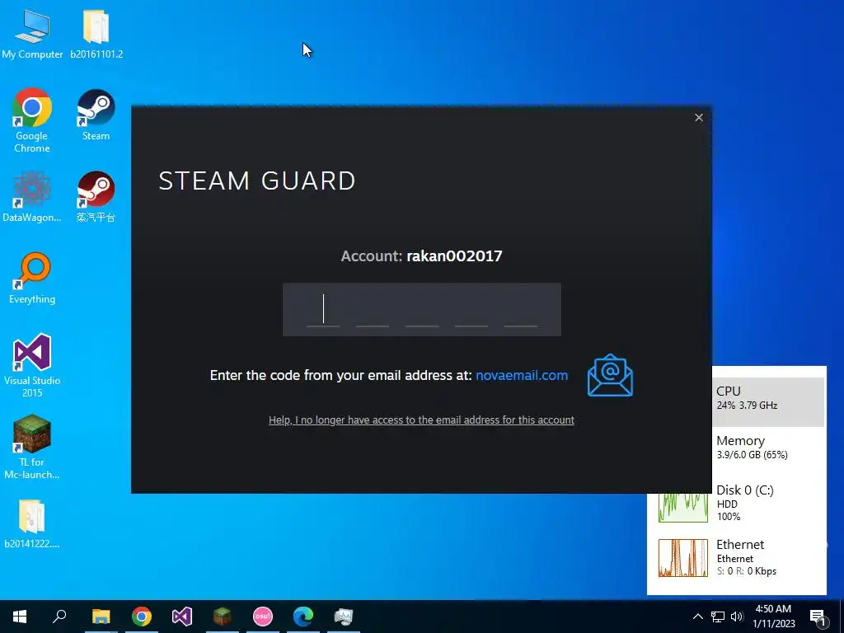The height and width of the screenshot is (633, 844).
Task: Open taskbar Search magnifier
Action: (59, 617)
